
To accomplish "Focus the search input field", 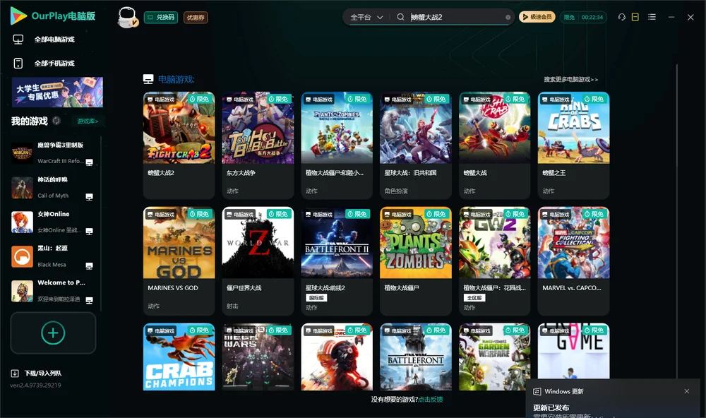I will click(455, 17).
